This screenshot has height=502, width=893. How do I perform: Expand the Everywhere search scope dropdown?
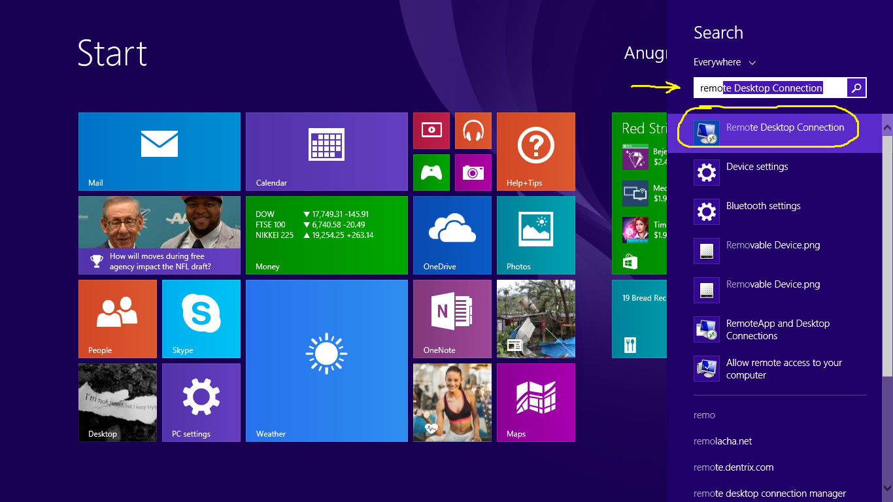tap(724, 62)
